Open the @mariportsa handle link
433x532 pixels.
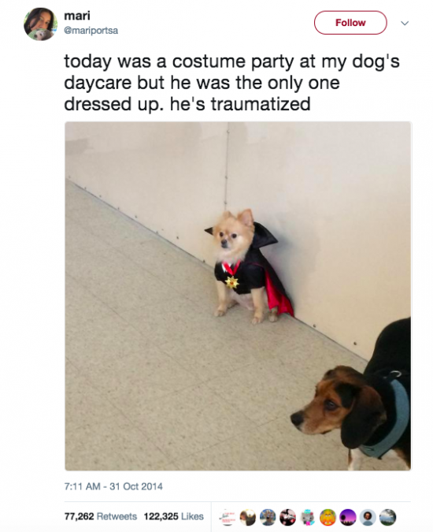pyautogui.click(x=91, y=31)
